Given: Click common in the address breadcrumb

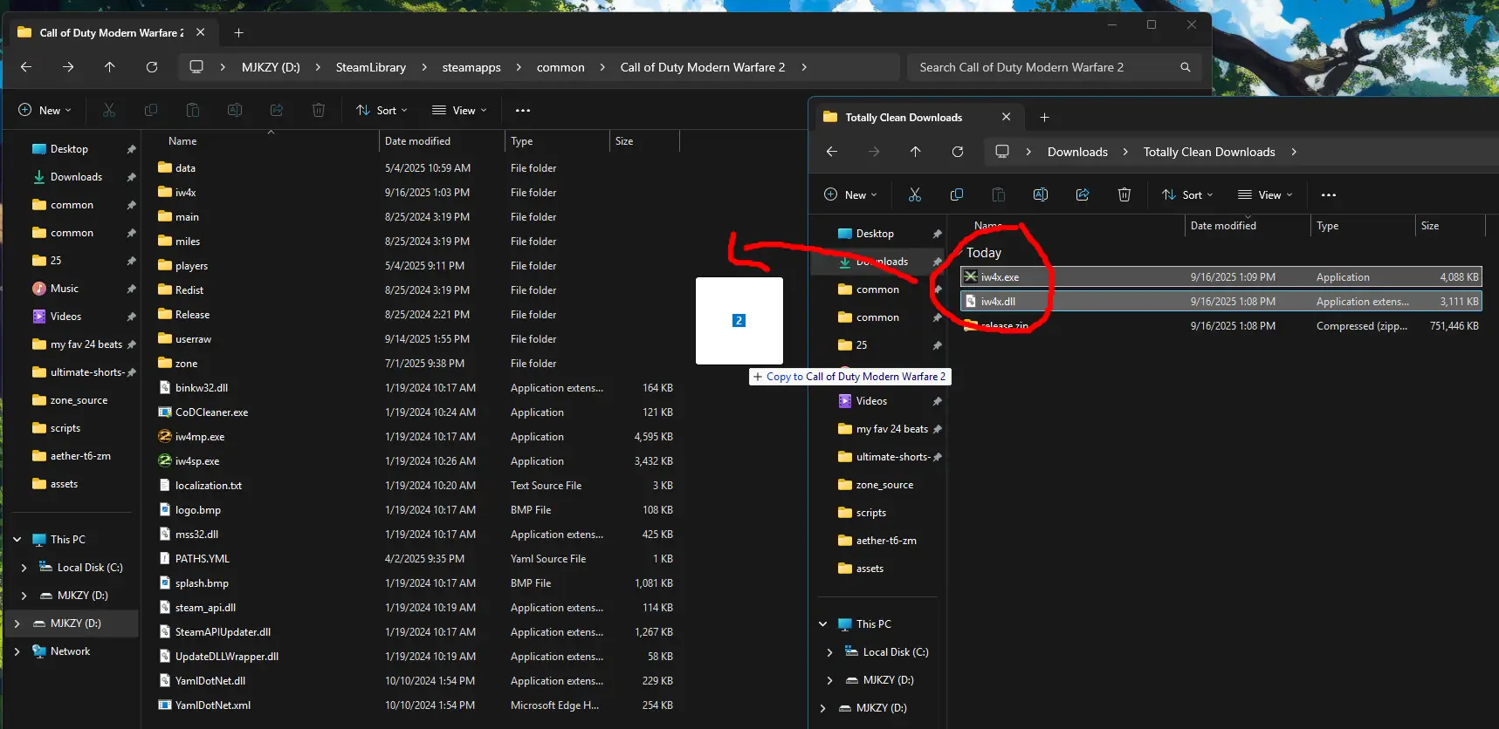Looking at the screenshot, I should (x=560, y=67).
